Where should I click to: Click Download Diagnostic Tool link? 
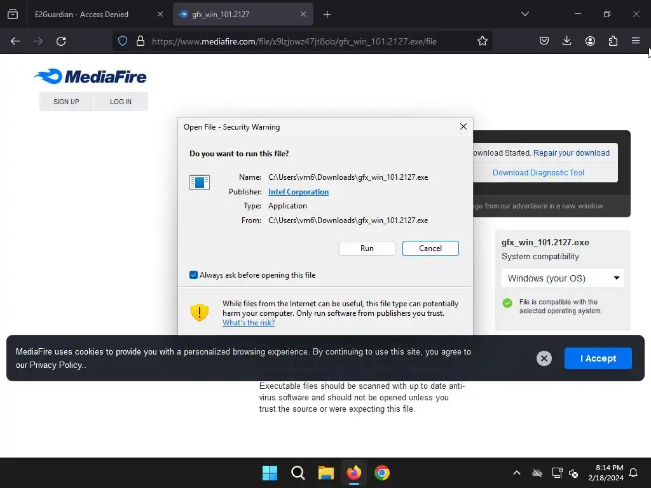[538, 173]
